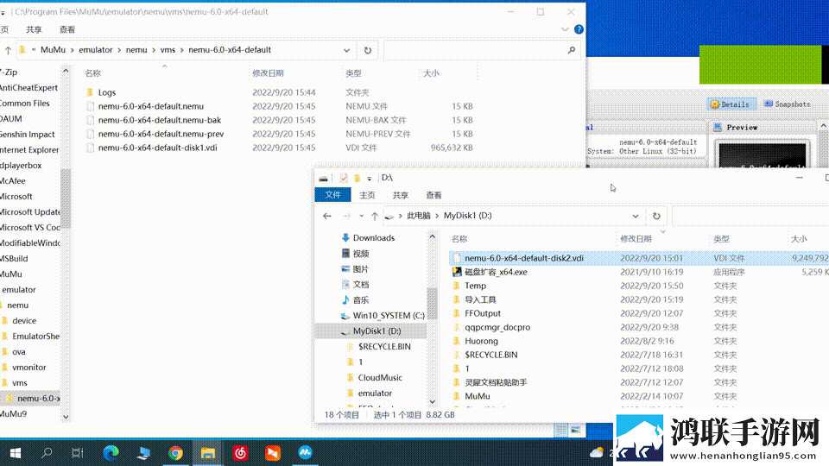Sort D: drive list by 类型 column
Viewport: 829px width, 466px height.
point(721,239)
